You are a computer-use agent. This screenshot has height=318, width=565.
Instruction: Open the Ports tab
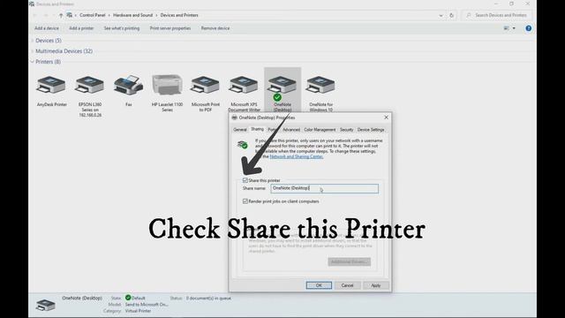(272, 130)
